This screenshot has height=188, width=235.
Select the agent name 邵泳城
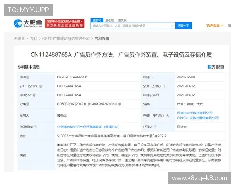(x=182, y=127)
